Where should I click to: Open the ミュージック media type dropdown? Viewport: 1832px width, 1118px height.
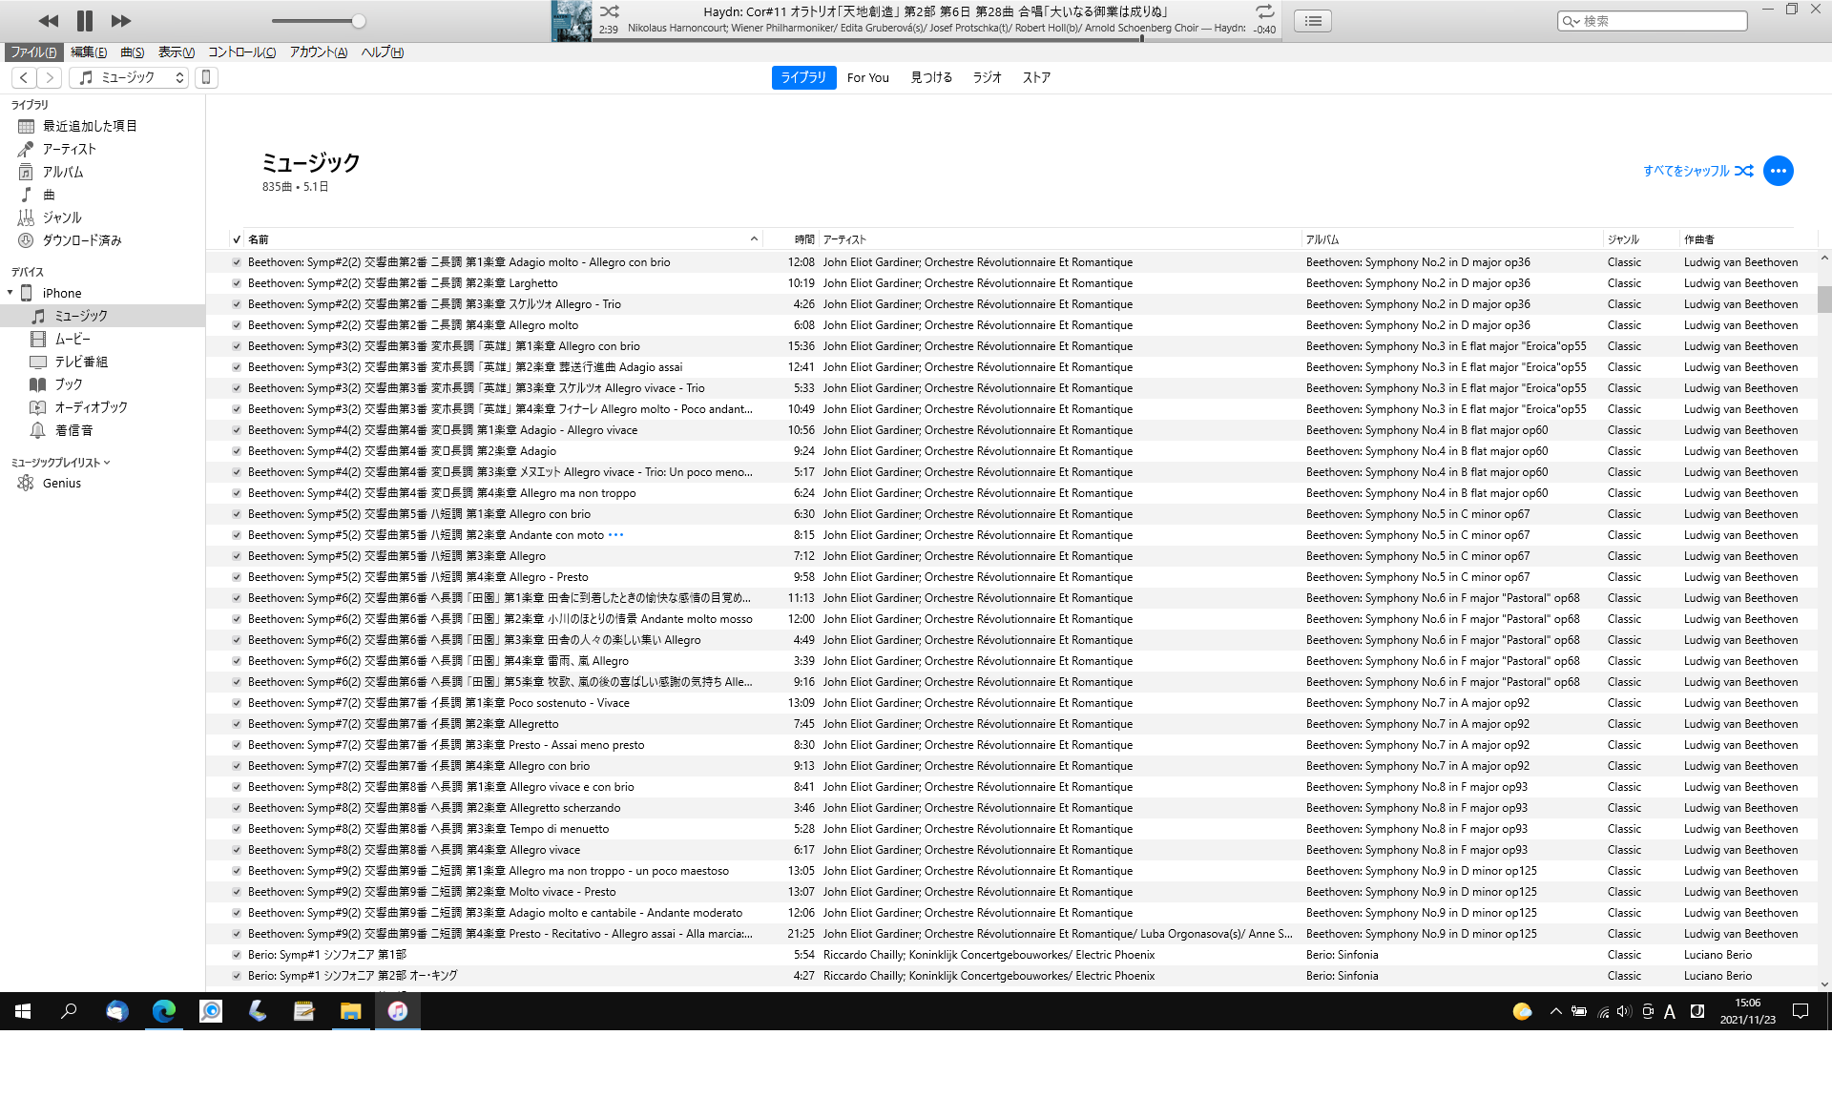(131, 77)
